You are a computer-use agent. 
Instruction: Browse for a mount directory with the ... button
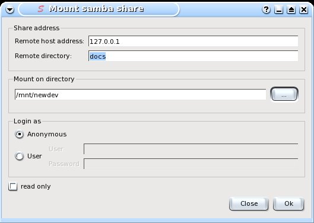click(284, 94)
